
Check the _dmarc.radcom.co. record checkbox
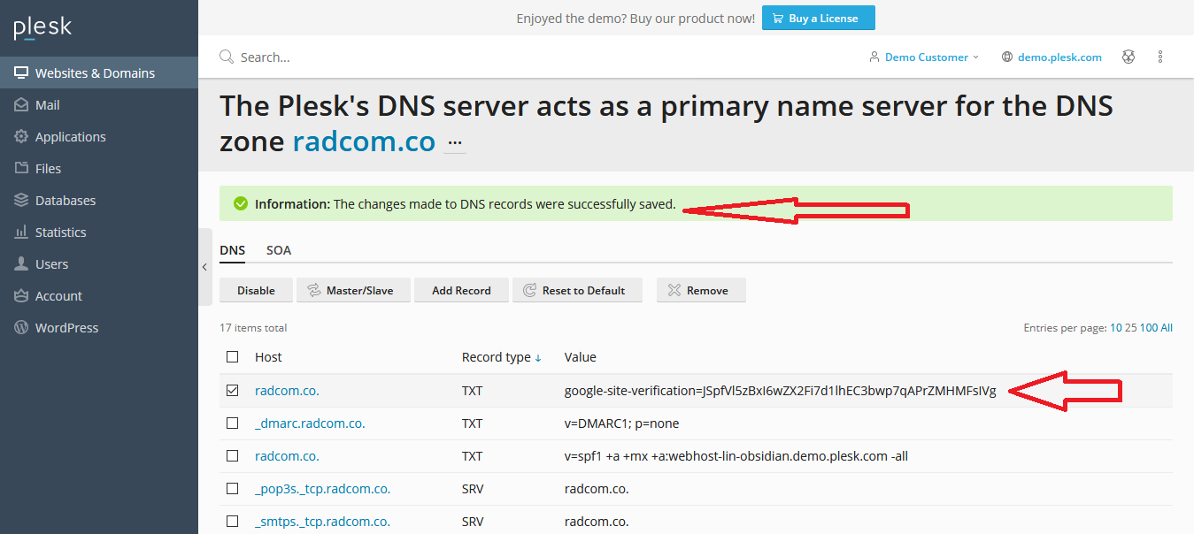(x=233, y=423)
